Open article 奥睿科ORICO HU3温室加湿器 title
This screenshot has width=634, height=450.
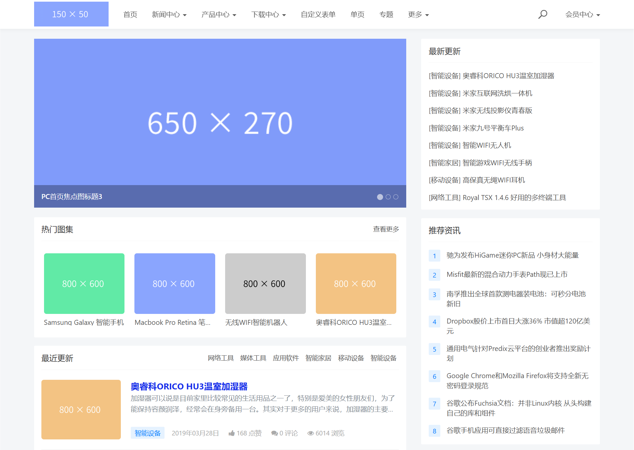pos(189,386)
